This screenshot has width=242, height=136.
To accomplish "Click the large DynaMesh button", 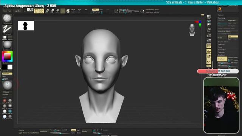I will pos(222,59).
